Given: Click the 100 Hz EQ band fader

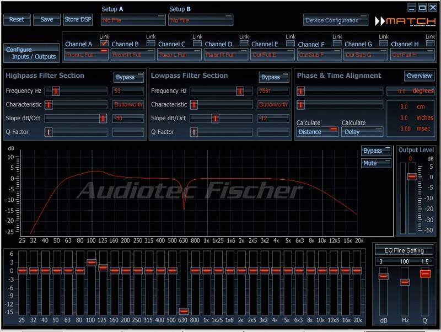Looking at the screenshot, I should pyautogui.click(x=92, y=263).
